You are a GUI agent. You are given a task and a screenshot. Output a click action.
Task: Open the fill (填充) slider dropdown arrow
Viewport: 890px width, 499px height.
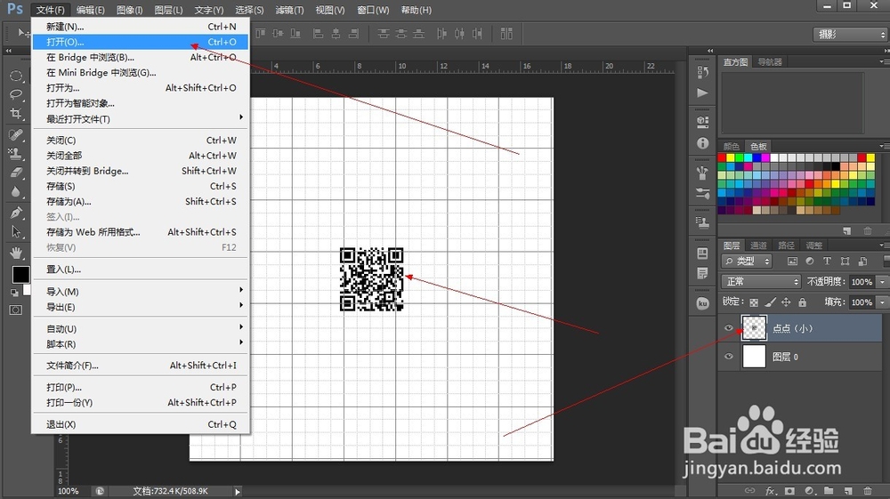pyautogui.click(x=882, y=302)
